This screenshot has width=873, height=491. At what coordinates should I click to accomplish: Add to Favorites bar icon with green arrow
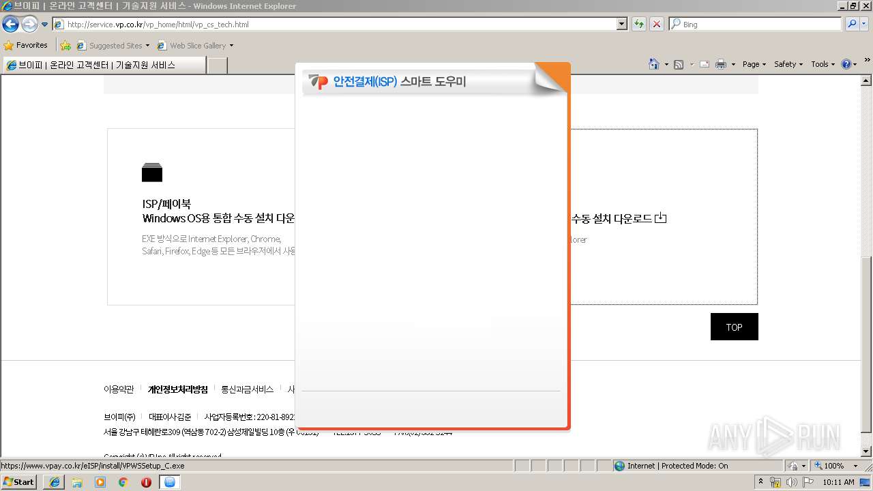[65, 46]
